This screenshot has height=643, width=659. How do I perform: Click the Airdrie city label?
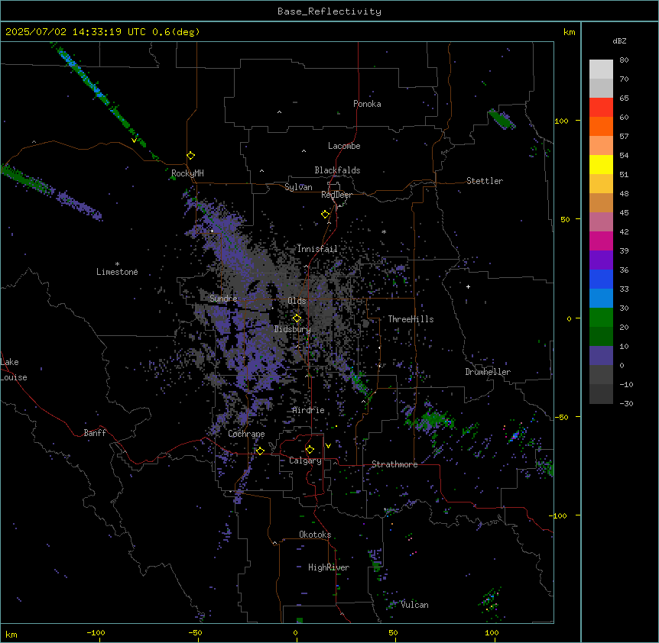[x=309, y=410]
